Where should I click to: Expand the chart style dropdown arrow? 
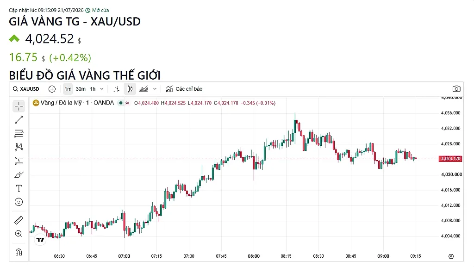pyautogui.click(x=155, y=89)
